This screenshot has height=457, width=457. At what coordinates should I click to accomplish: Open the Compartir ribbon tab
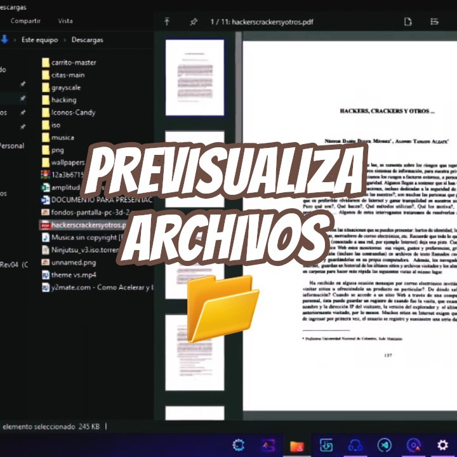pos(25,21)
